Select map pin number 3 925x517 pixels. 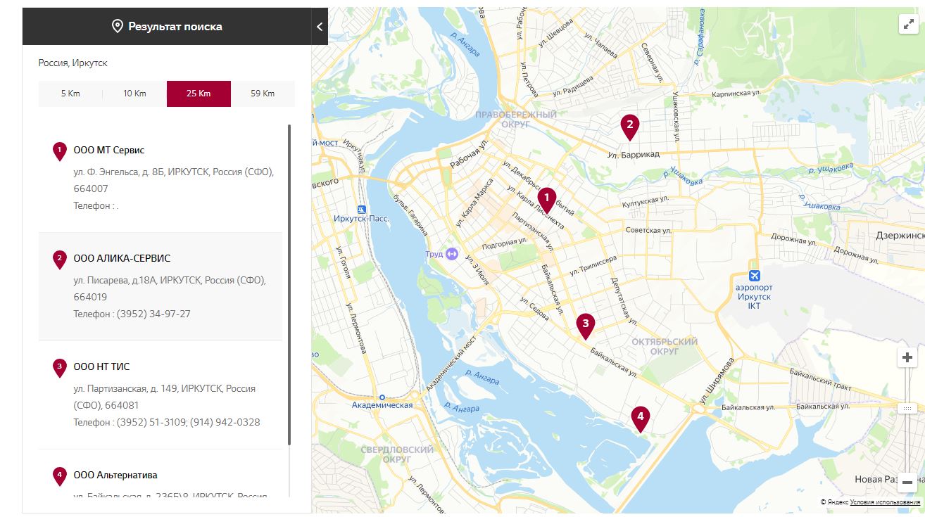[x=585, y=324]
